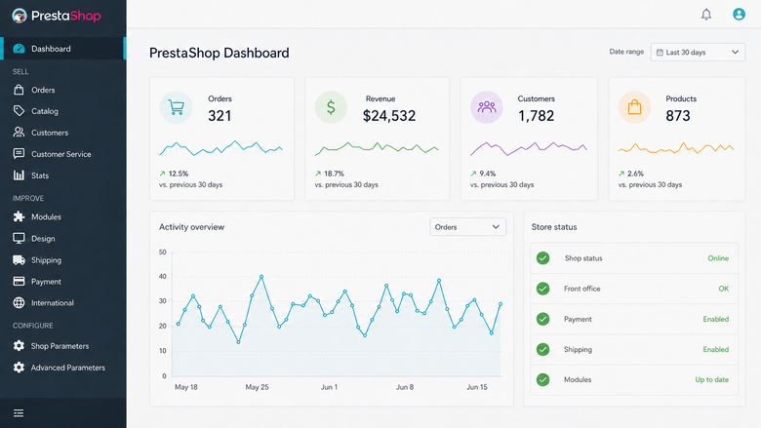Click the hamburger menu icon at sidebar bottom

tap(19, 413)
